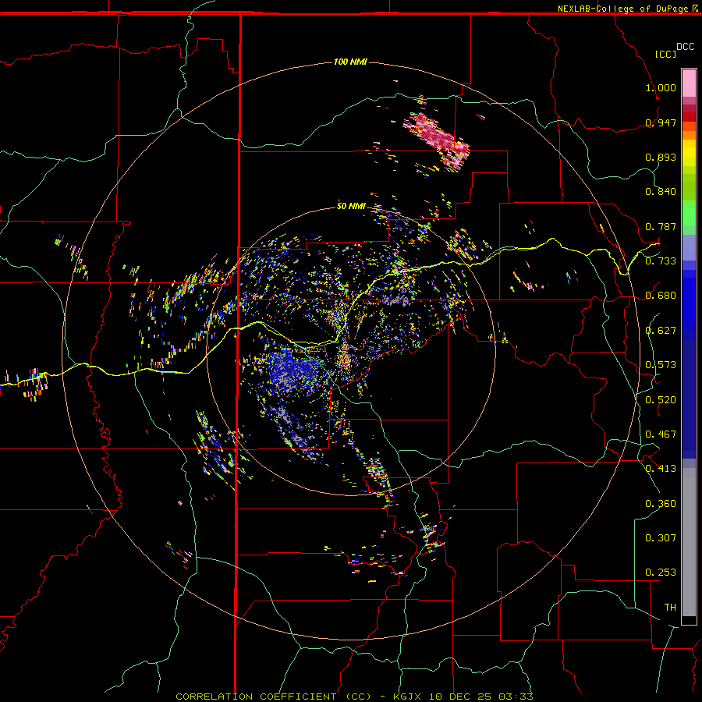Click the 50 NMI range ring label
The height and width of the screenshot is (702, 702).
pos(351,206)
